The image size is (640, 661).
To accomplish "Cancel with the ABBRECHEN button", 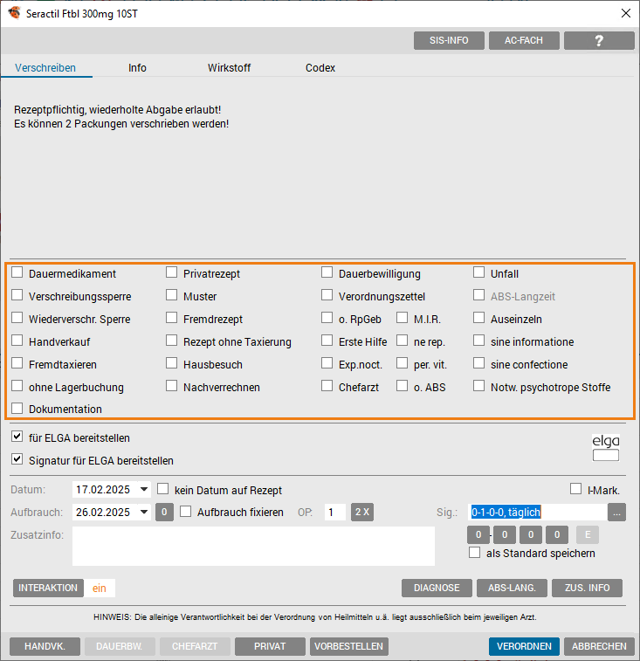I will tap(599, 646).
